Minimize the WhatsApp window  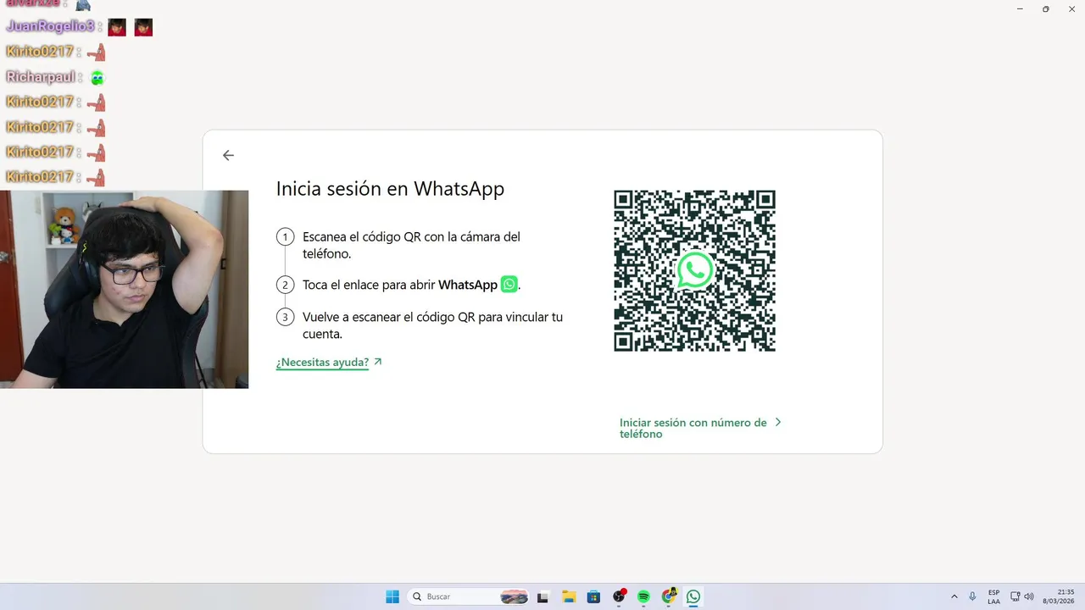[x=1019, y=8]
